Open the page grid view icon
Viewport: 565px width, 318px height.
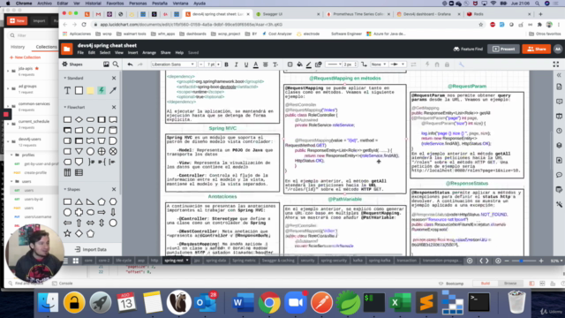point(76,261)
